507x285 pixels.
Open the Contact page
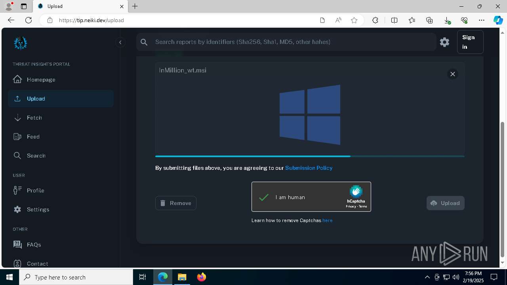[61, 263]
